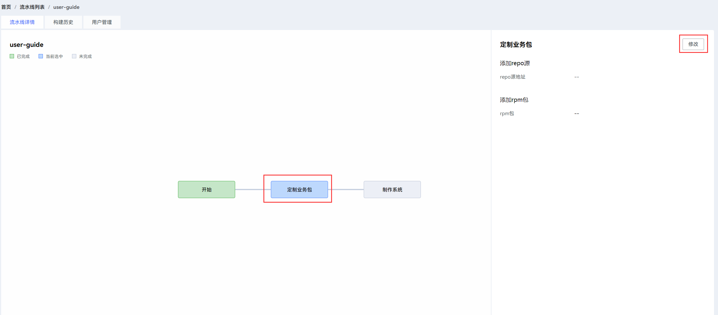Image resolution: width=718 pixels, height=315 pixels.
Task: Click user-guide breadcrumb item
Action: point(66,7)
